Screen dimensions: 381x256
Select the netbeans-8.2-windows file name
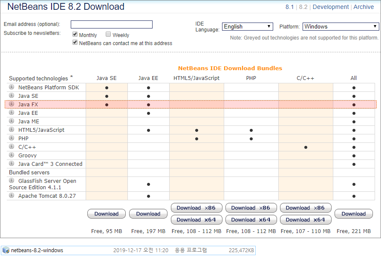coord(37,250)
